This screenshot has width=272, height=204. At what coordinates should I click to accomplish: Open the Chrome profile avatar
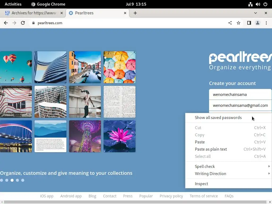(x=258, y=23)
